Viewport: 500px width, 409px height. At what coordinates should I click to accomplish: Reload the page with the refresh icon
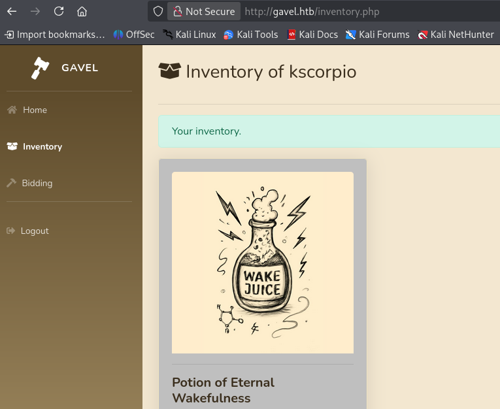point(59,11)
